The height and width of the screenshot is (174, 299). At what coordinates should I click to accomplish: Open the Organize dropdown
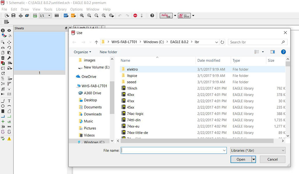[82, 52]
